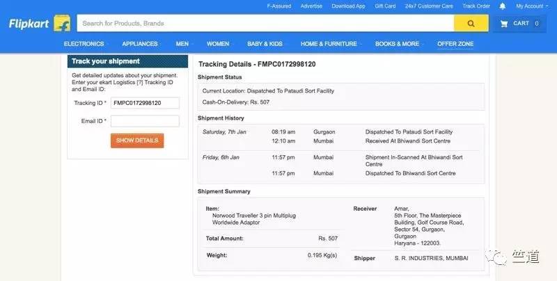This screenshot has width=557, height=281.
Task: Click 'Received At Bhiwandi Sort Centre' entry
Action: 408,141
